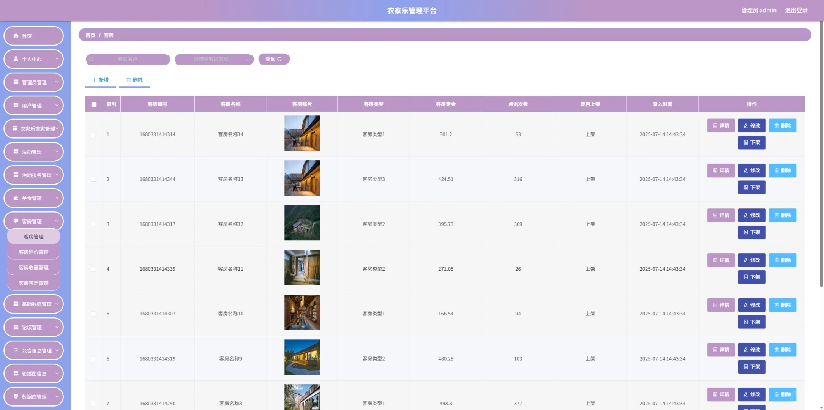This screenshot has height=410, width=824.
Task: Collapse the 客房管理 submenu chevron
Action: tap(57, 221)
